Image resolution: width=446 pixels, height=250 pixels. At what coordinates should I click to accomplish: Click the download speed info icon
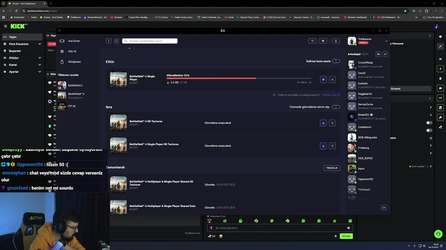click(310, 83)
